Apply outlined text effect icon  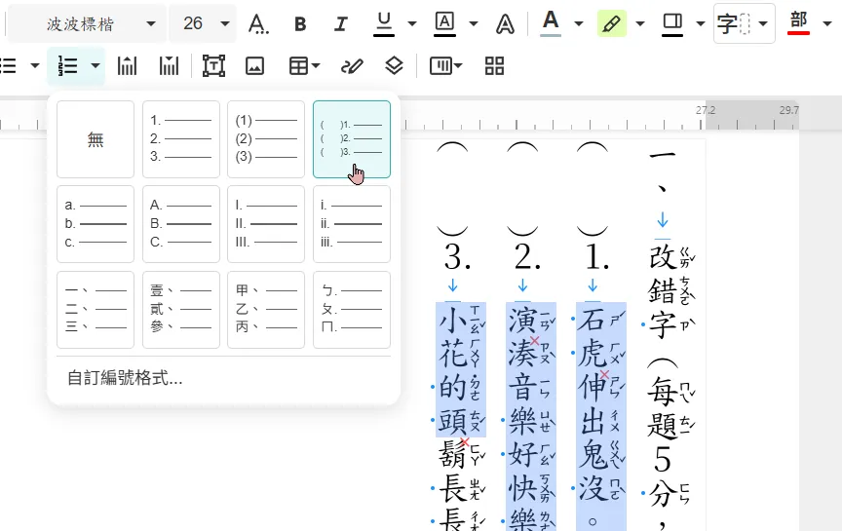tap(505, 23)
